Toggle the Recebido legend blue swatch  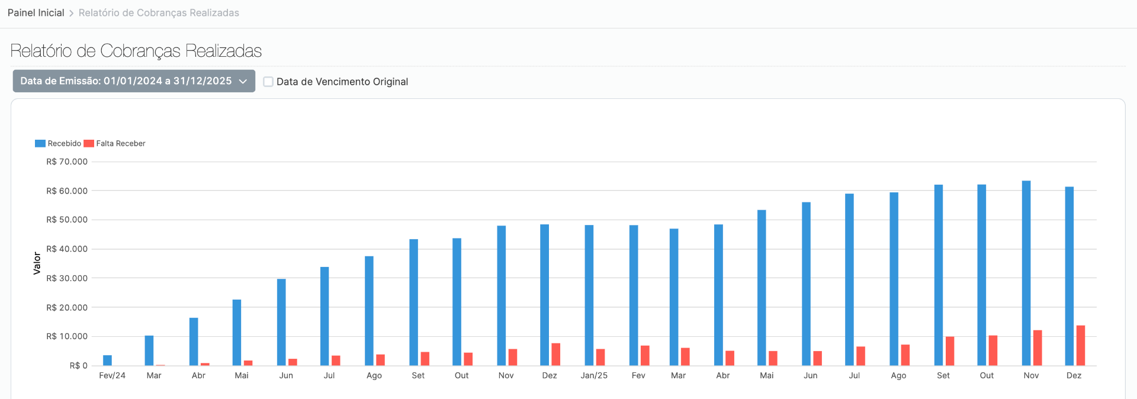click(40, 143)
